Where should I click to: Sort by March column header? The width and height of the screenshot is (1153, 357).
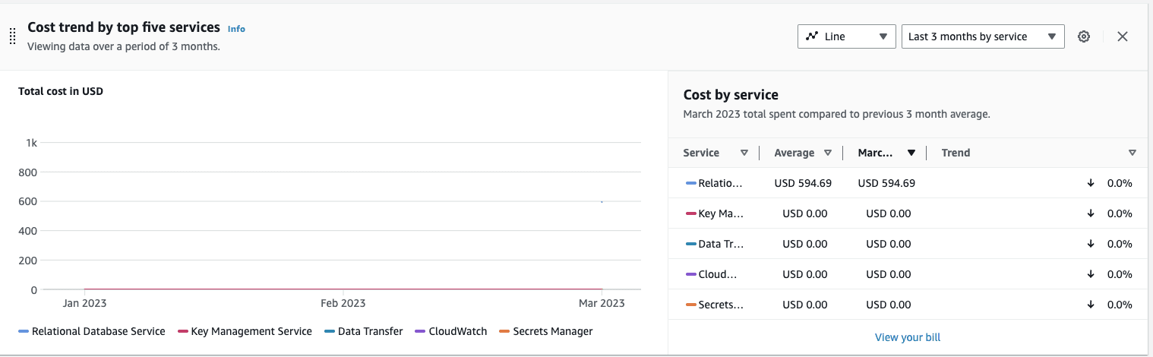click(911, 153)
